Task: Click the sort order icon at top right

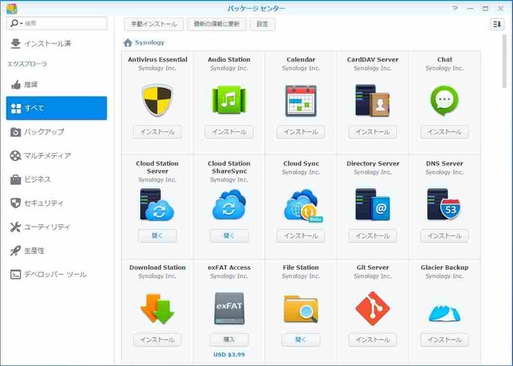Action: click(x=497, y=24)
